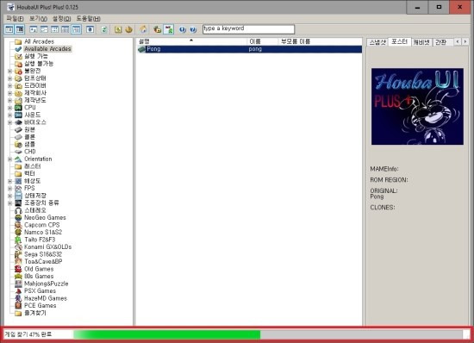Click the Konami GX&OLDs icon

pos(18,246)
